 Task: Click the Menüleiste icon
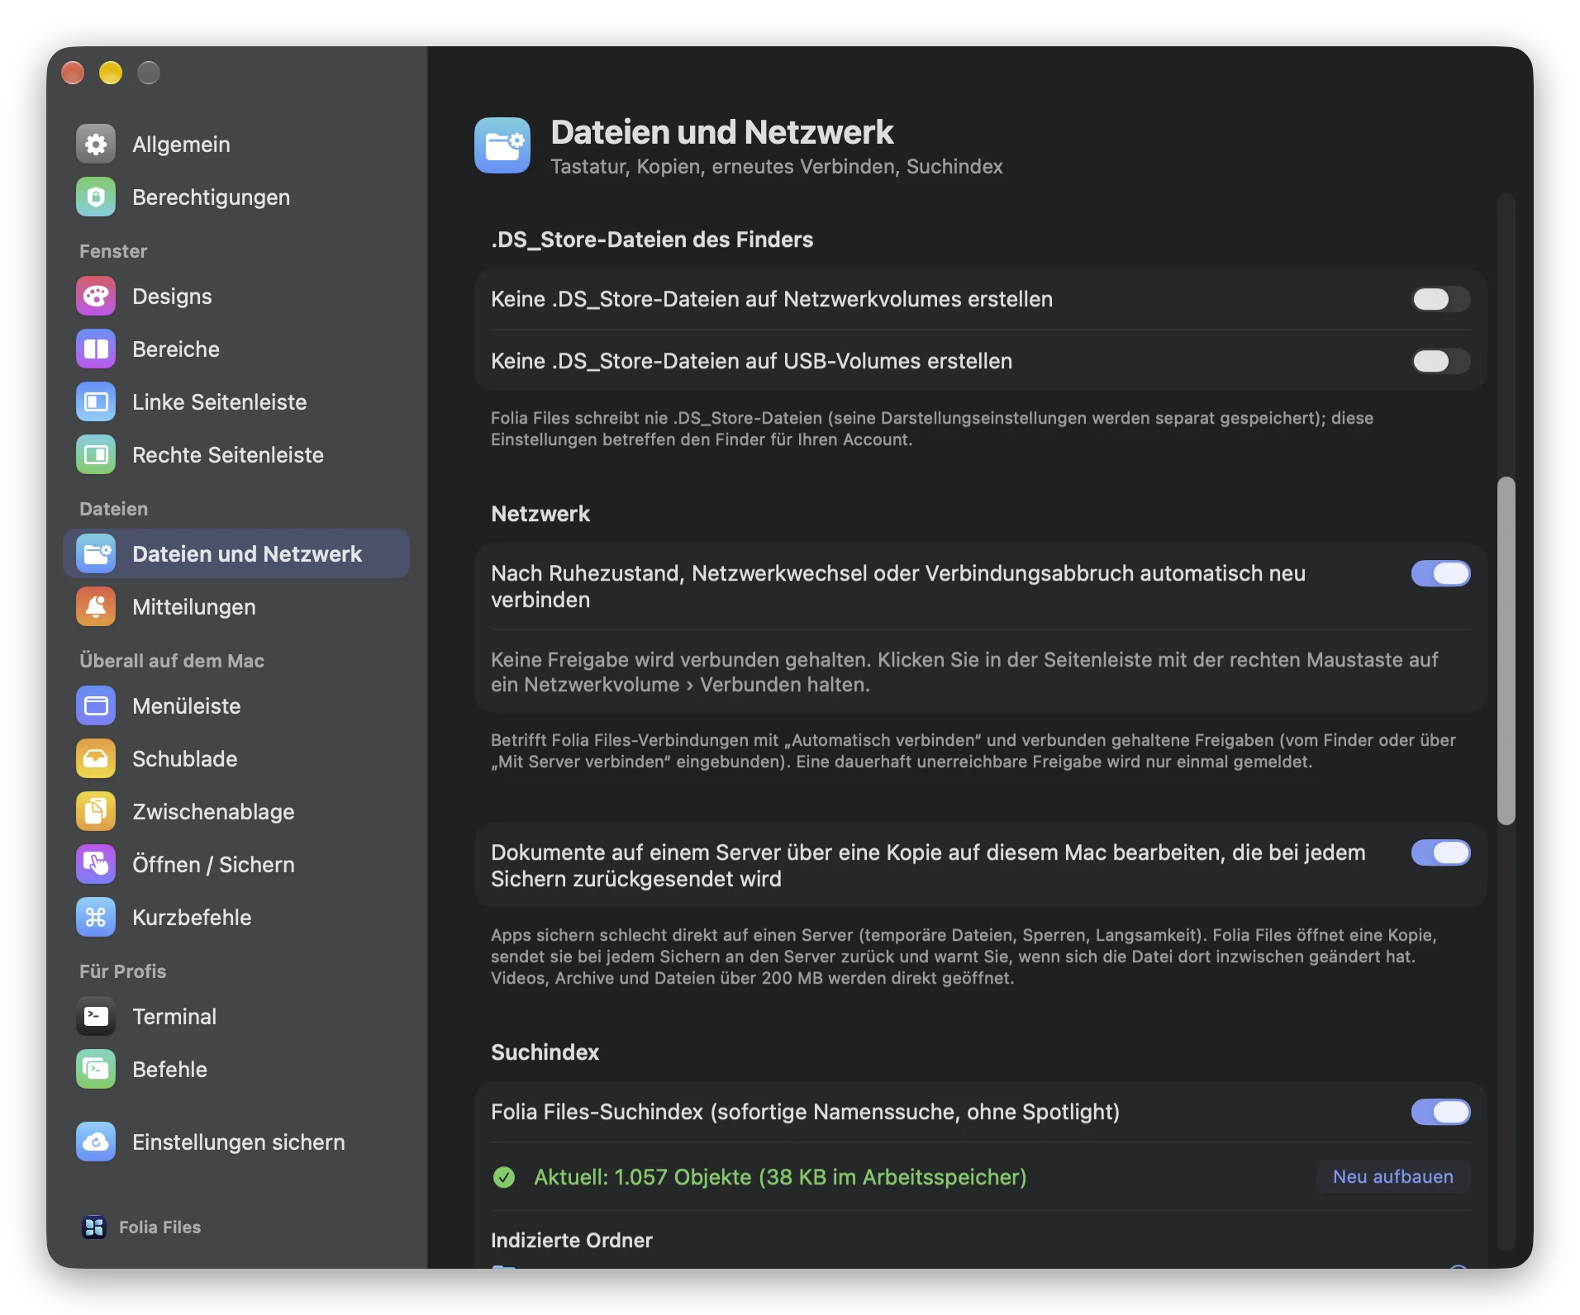point(96,706)
